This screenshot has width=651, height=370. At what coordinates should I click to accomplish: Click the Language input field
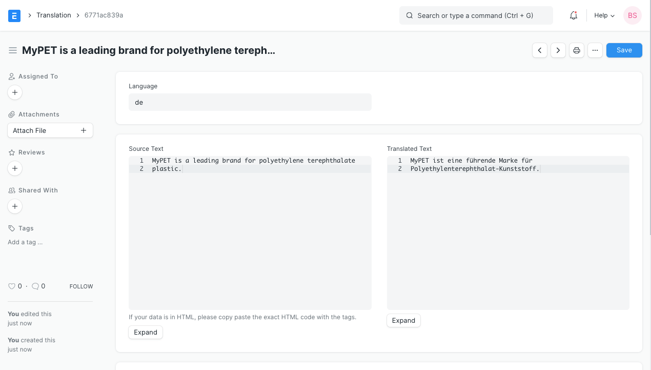click(250, 102)
